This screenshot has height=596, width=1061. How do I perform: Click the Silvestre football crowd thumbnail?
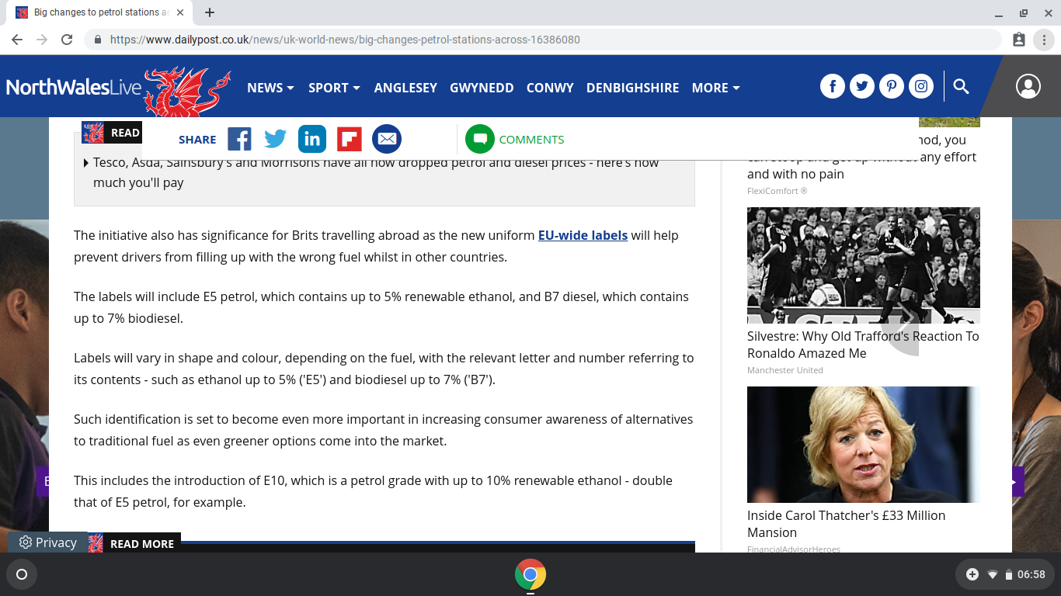click(x=864, y=265)
